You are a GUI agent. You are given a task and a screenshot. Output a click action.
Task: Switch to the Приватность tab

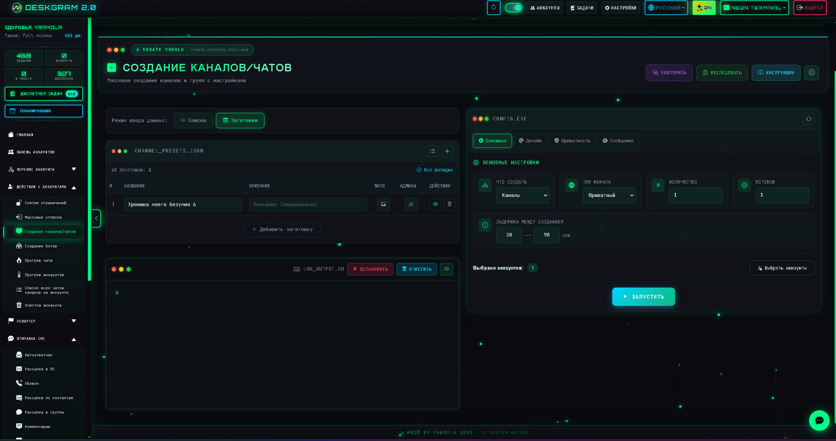point(572,140)
